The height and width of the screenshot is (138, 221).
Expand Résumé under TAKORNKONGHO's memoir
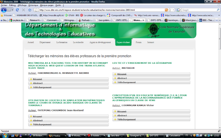[69, 79]
